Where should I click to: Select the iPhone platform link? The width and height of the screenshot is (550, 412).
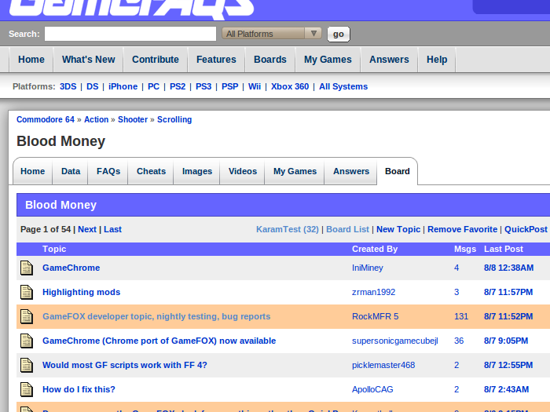(123, 86)
